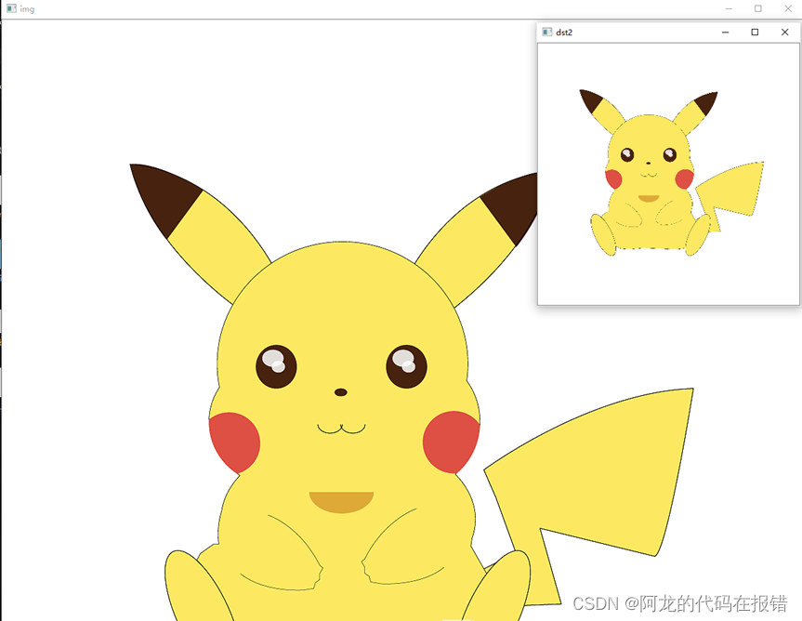Viewport: 802px width, 621px height.
Task: Close the dst2 window
Action: [784, 33]
